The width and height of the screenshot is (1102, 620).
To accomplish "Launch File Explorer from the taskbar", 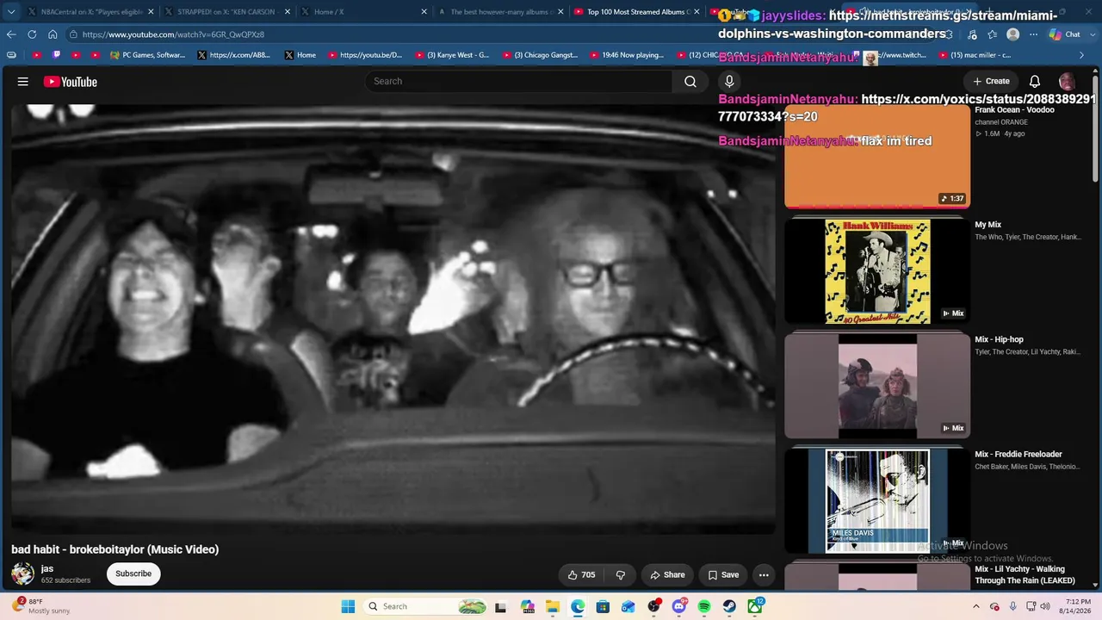I will pos(553,606).
